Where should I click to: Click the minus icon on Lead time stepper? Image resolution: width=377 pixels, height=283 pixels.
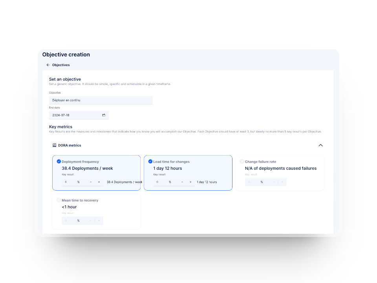click(x=182, y=182)
